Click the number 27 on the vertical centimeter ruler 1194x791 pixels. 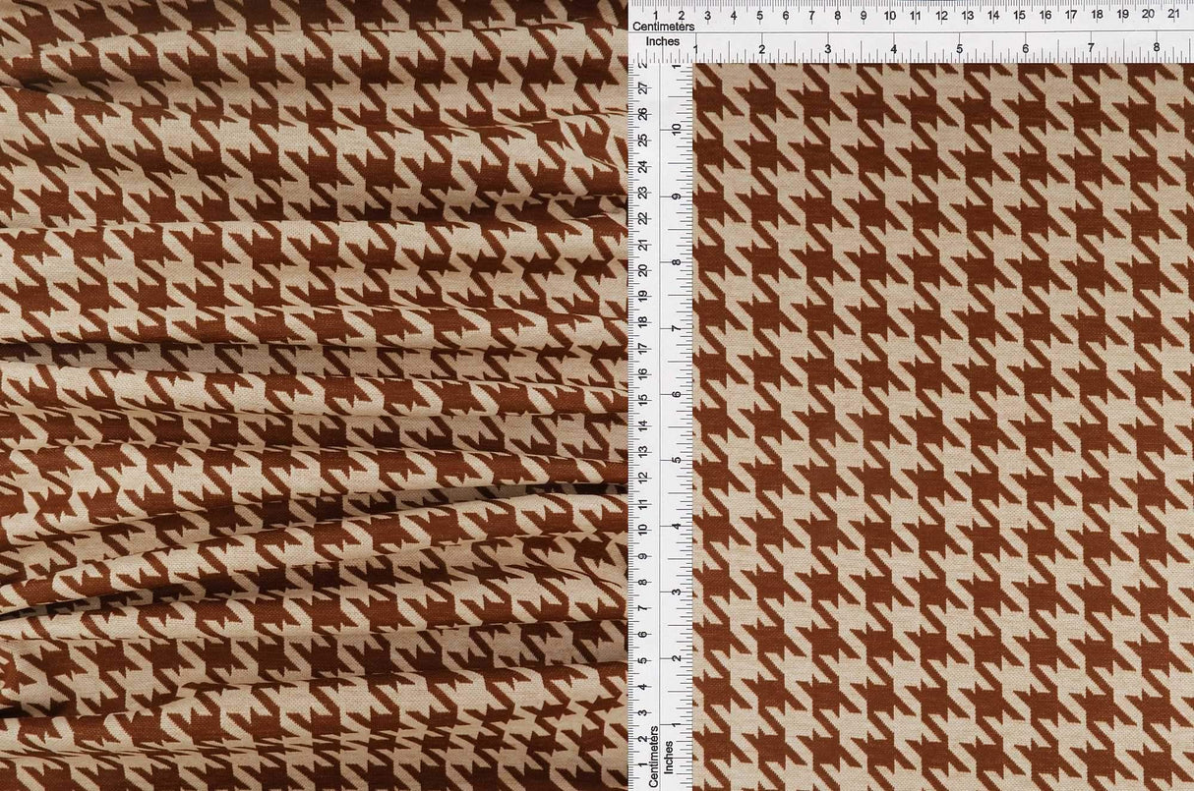(x=640, y=86)
